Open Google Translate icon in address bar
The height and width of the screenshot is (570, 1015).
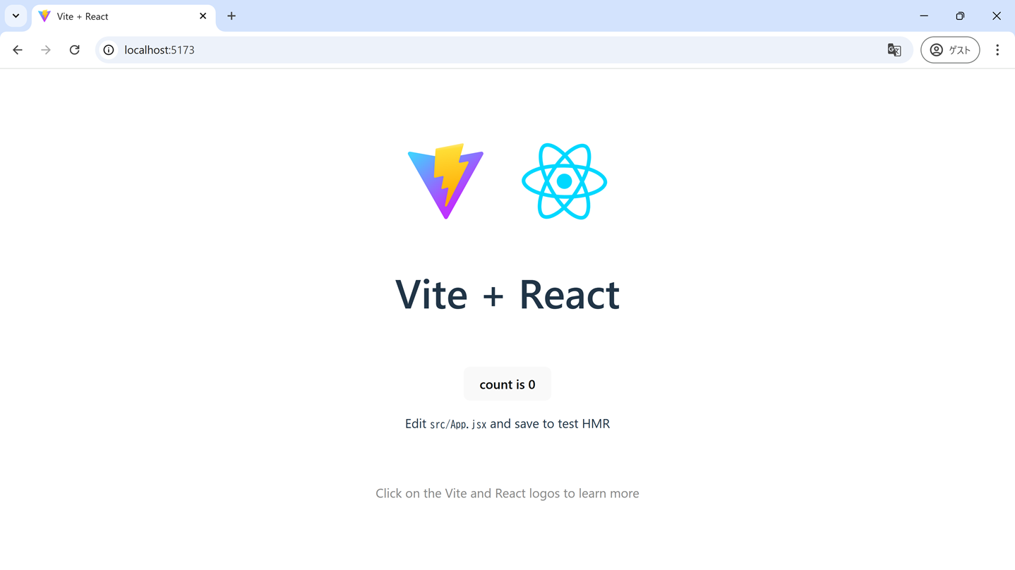(x=894, y=50)
